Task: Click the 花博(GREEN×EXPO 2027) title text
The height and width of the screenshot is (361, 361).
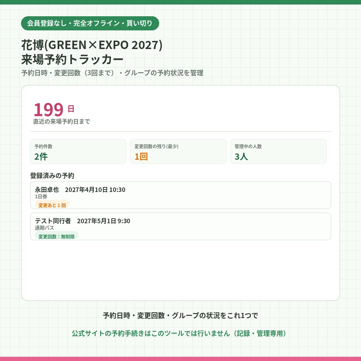Action: pyautogui.click(x=92, y=45)
